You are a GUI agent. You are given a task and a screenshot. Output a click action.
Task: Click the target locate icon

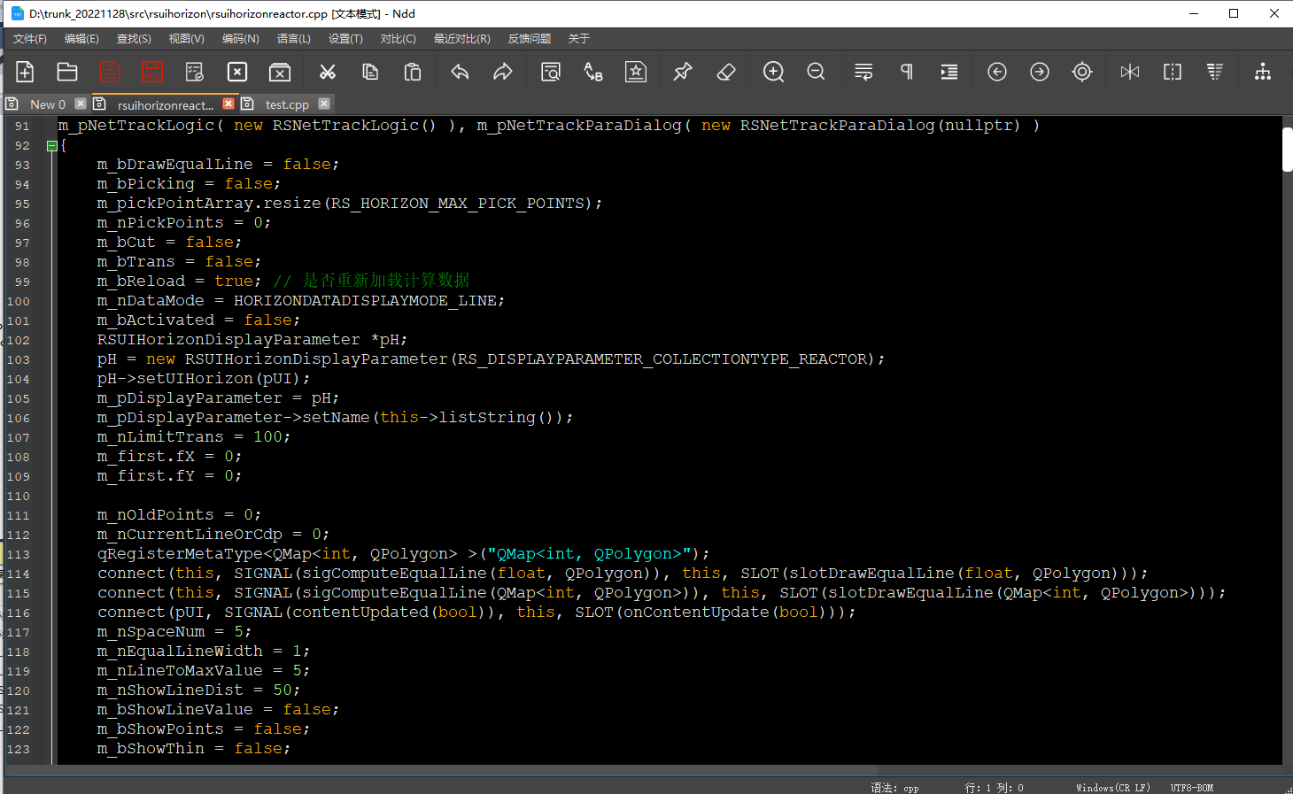coord(1082,72)
